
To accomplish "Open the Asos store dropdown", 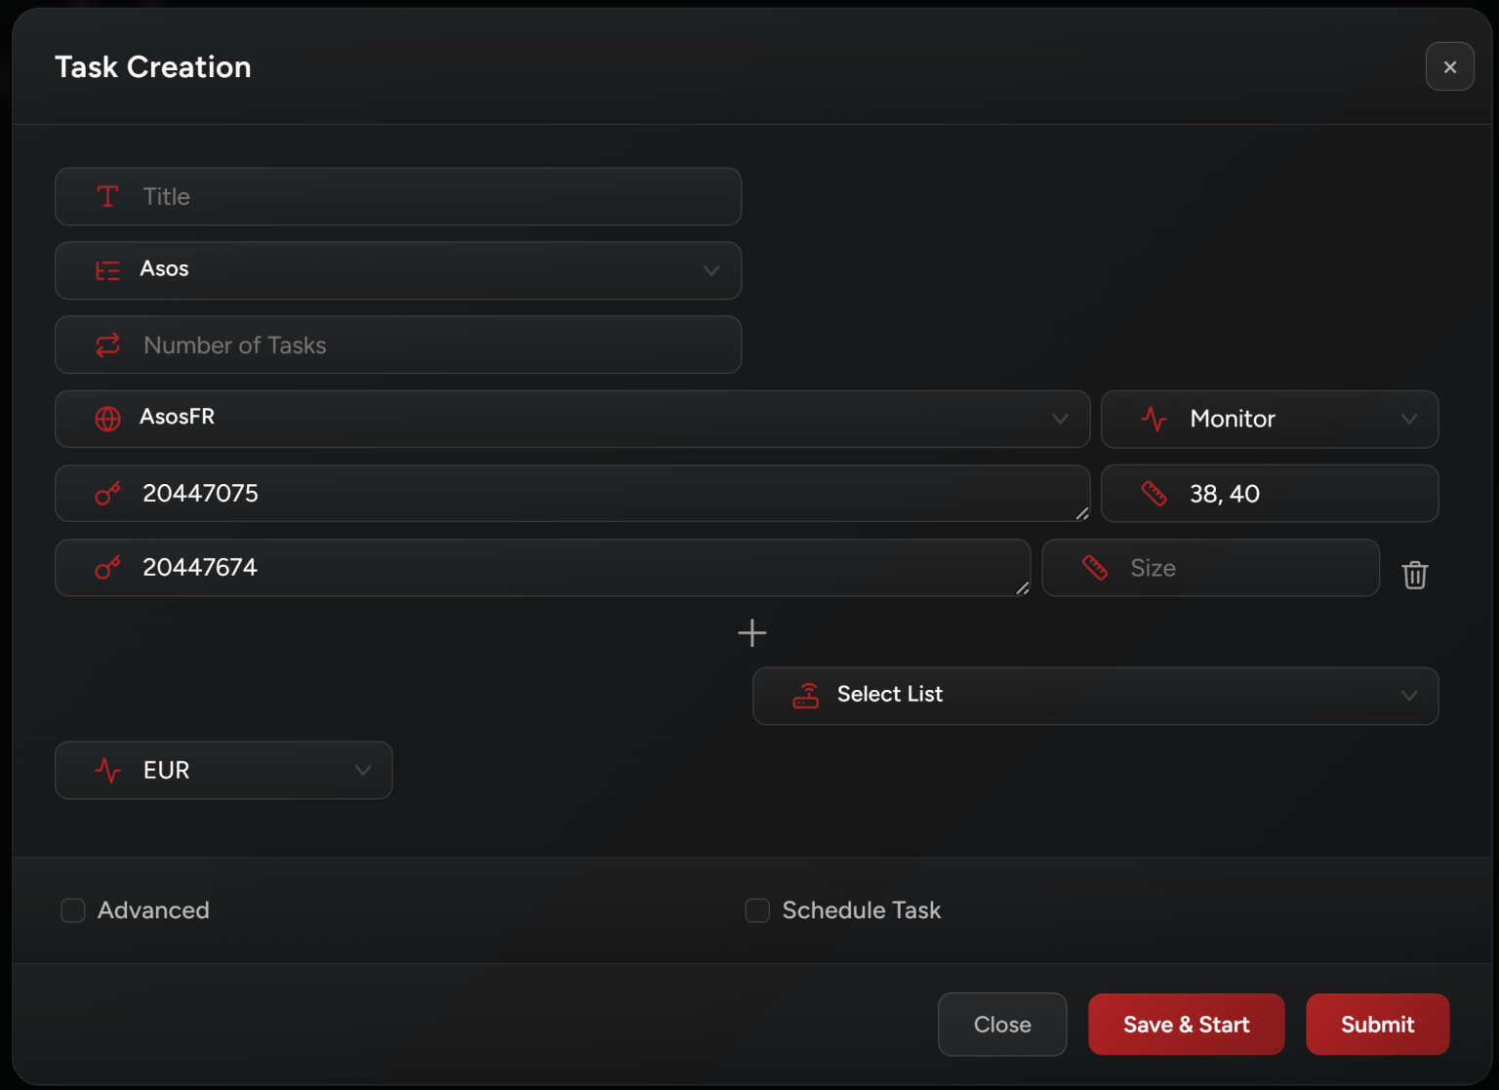I will tap(398, 270).
